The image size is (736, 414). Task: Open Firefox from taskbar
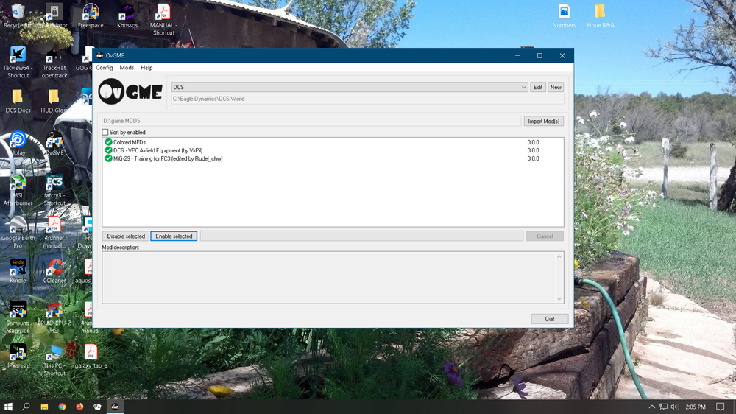pos(79,407)
